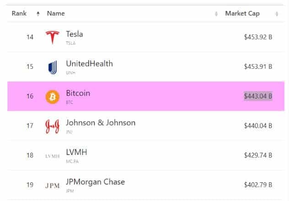Click the Name column header
The image size is (289, 201).
[56, 13]
